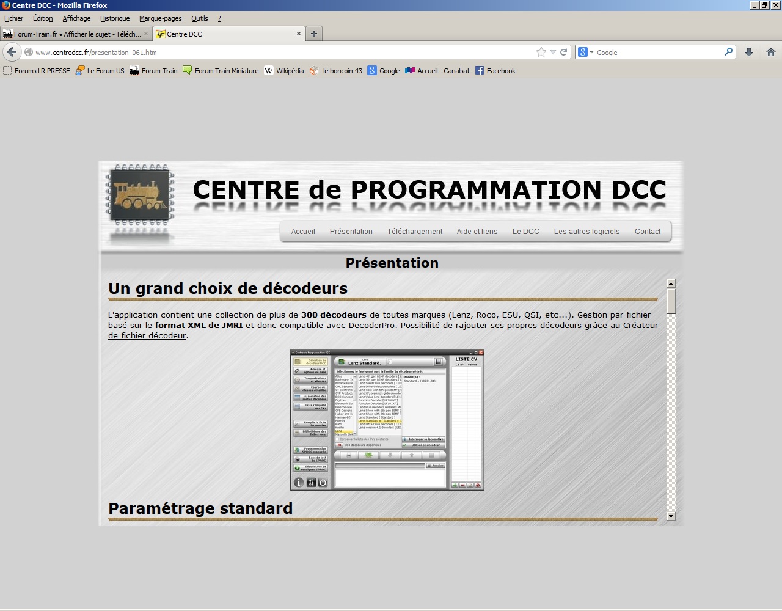Open Les autres logiciels page

pyautogui.click(x=587, y=232)
